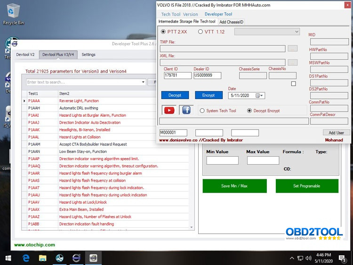Screen dimensions: 353x265
Task: Click the green Save Min / Max button
Action: pyautogui.click(x=234, y=186)
